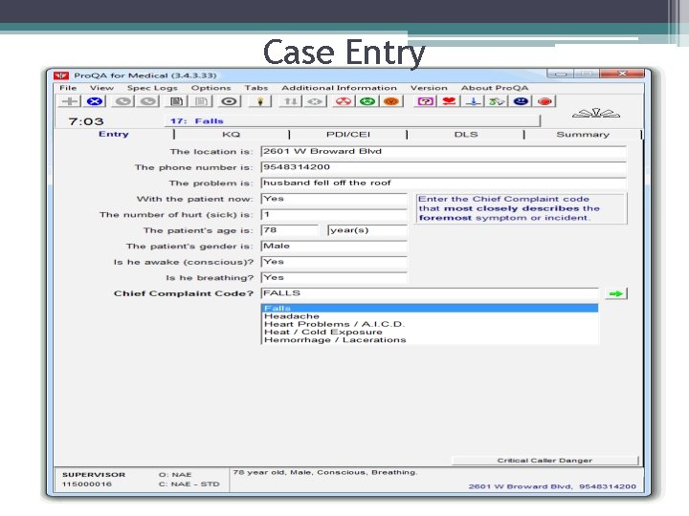This screenshot has height=516, width=689.
Task: Click the green circular toolbar icon
Action: coord(367,102)
